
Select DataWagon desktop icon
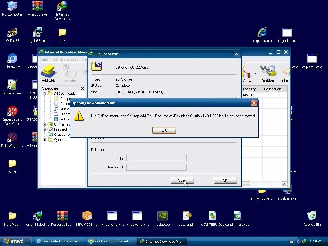12,140
